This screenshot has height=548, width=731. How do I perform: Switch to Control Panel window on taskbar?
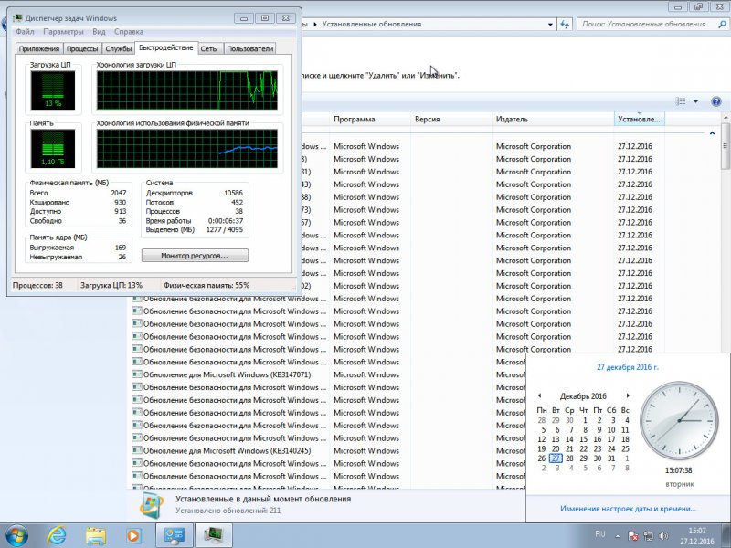coord(174,535)
